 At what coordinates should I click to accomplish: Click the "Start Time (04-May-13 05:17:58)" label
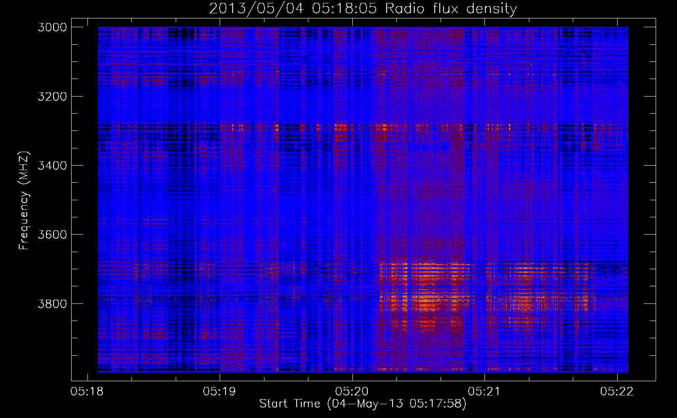coord(363,403)
